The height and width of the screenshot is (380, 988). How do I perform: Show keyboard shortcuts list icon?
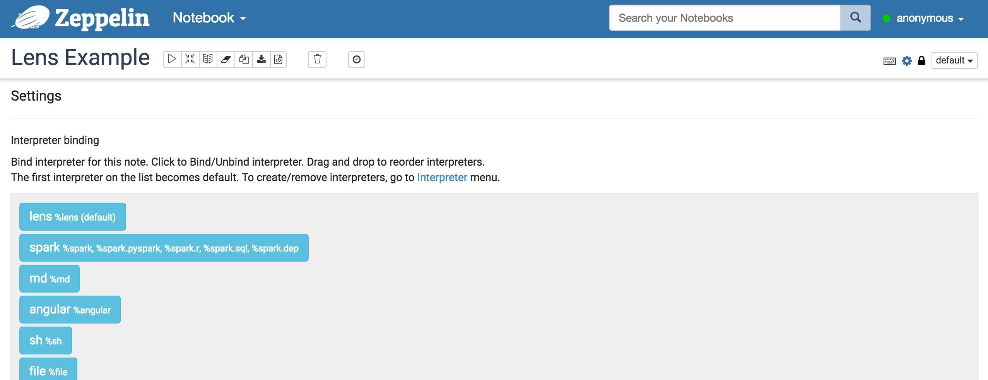coord(889,61)
